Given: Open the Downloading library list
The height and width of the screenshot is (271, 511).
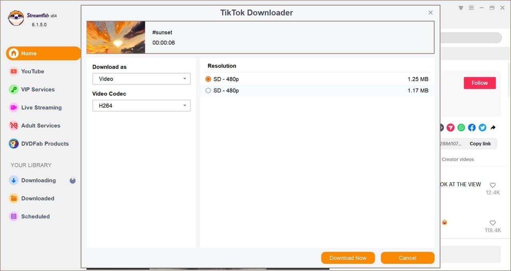Looking at the screenshot, I should pos(38,180).
